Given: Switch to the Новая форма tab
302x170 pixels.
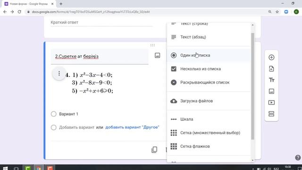Looking at the screenshot, I should (29, 4).
